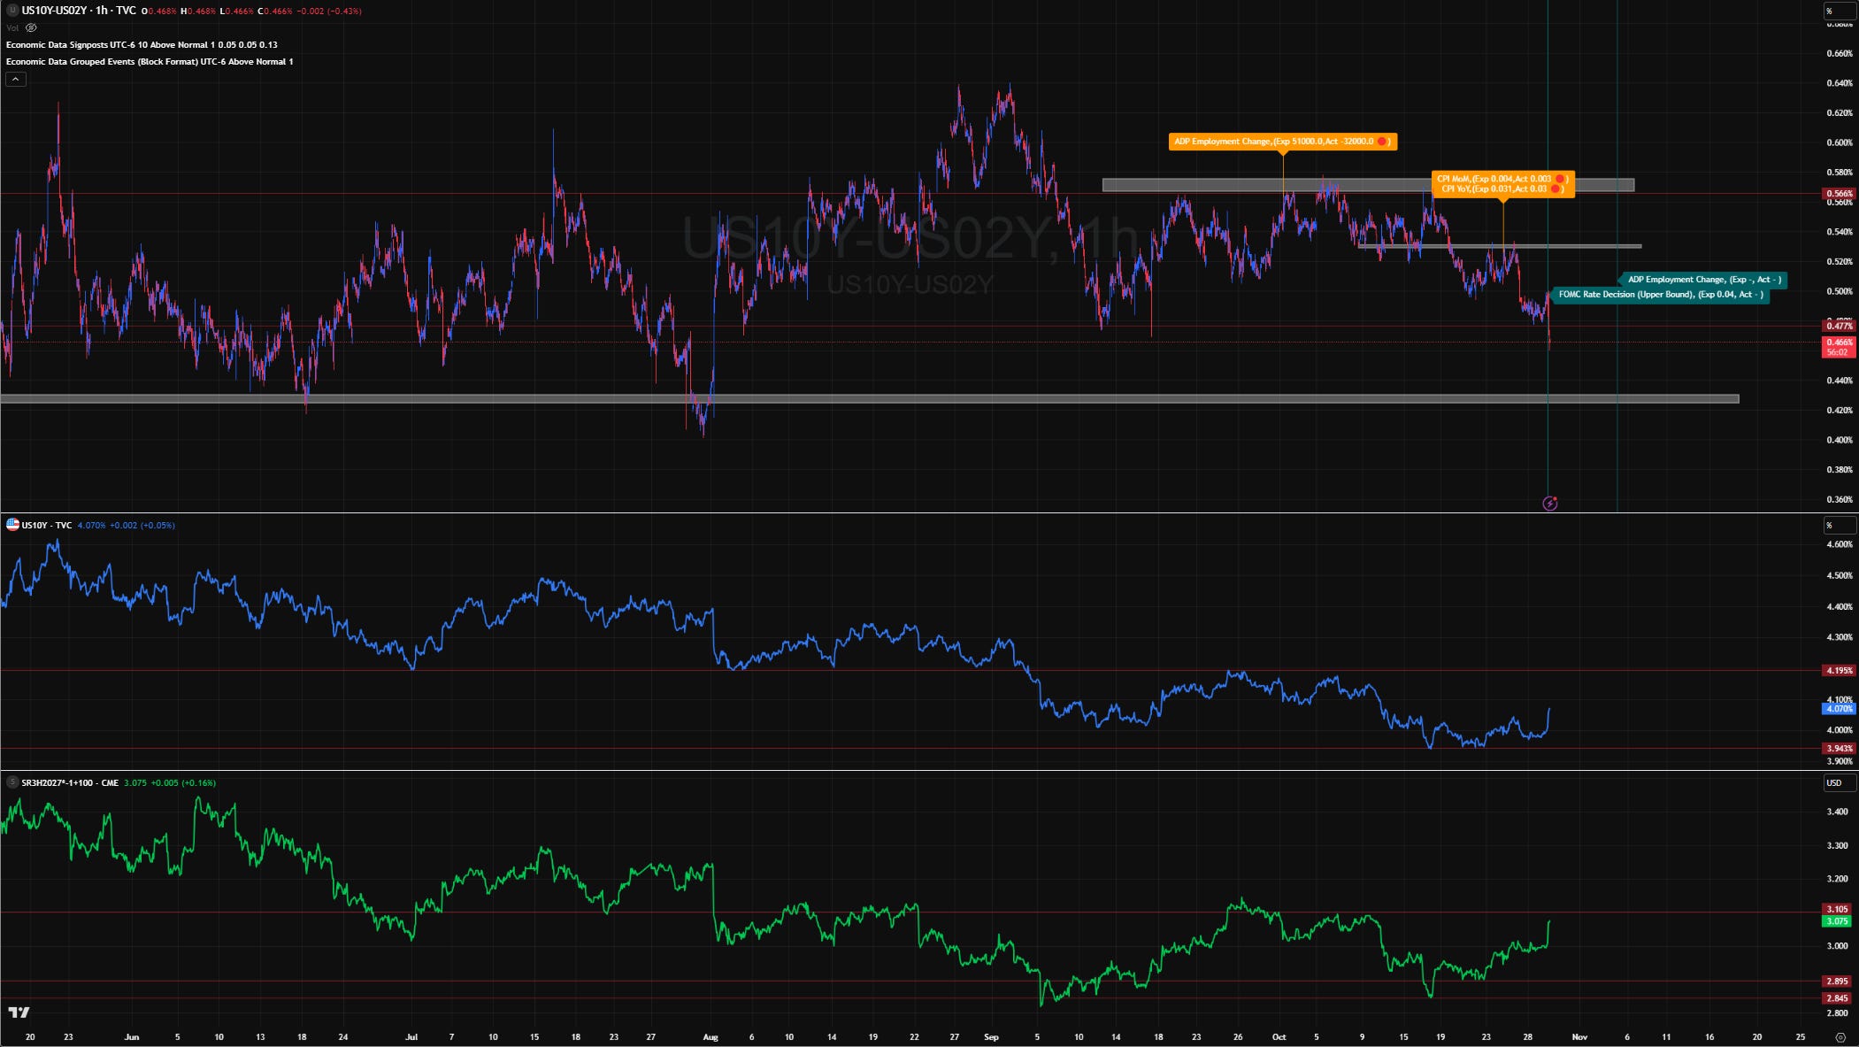
Task: Click the SR3H2027 pane symbol icon
Action: (12, 782)
